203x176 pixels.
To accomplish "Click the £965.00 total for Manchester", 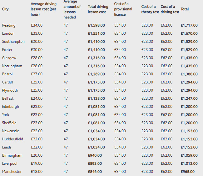I will tap(187, 172).
